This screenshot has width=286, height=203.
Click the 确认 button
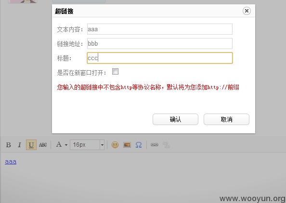175,119
